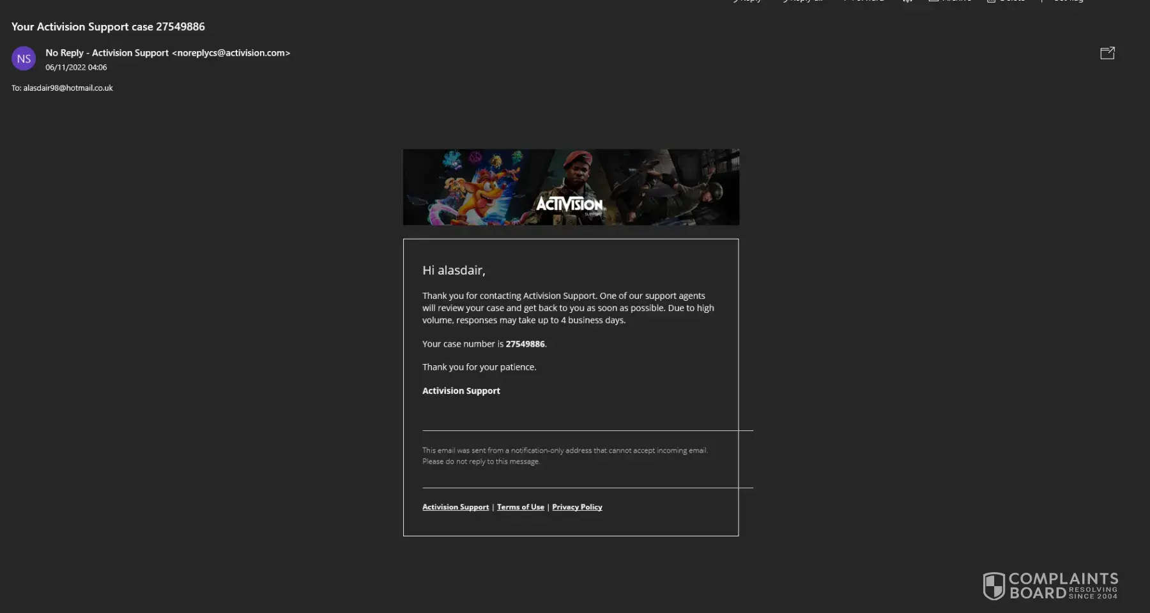Click the Activision banner image
This screenshot has width=1150, height=613.
click(571, 187)
